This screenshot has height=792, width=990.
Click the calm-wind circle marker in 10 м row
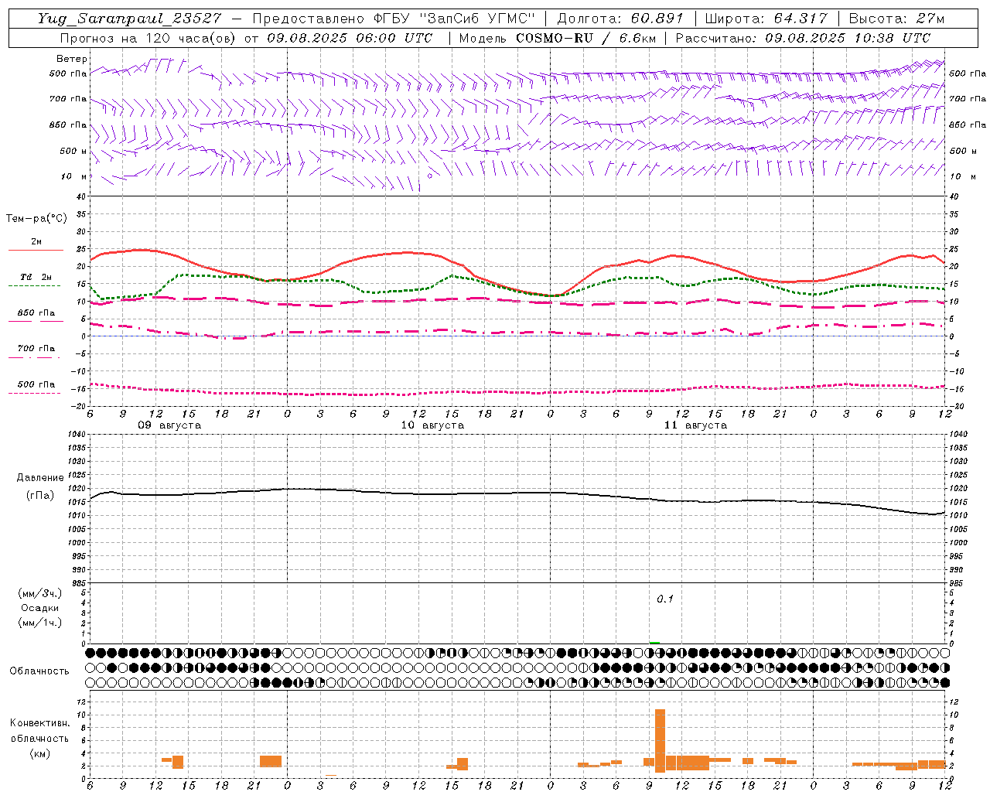pos(430,176)
